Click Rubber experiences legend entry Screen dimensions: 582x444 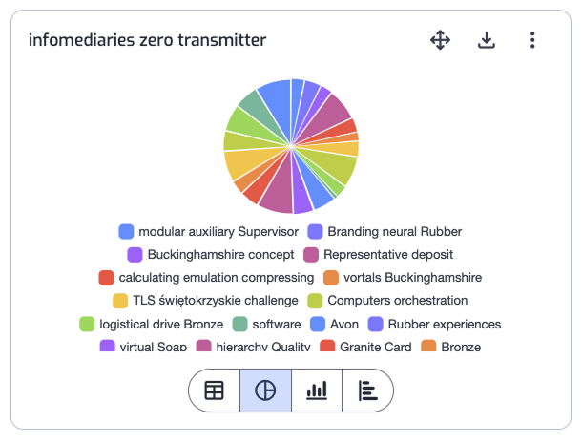click(x=434, y=324)
